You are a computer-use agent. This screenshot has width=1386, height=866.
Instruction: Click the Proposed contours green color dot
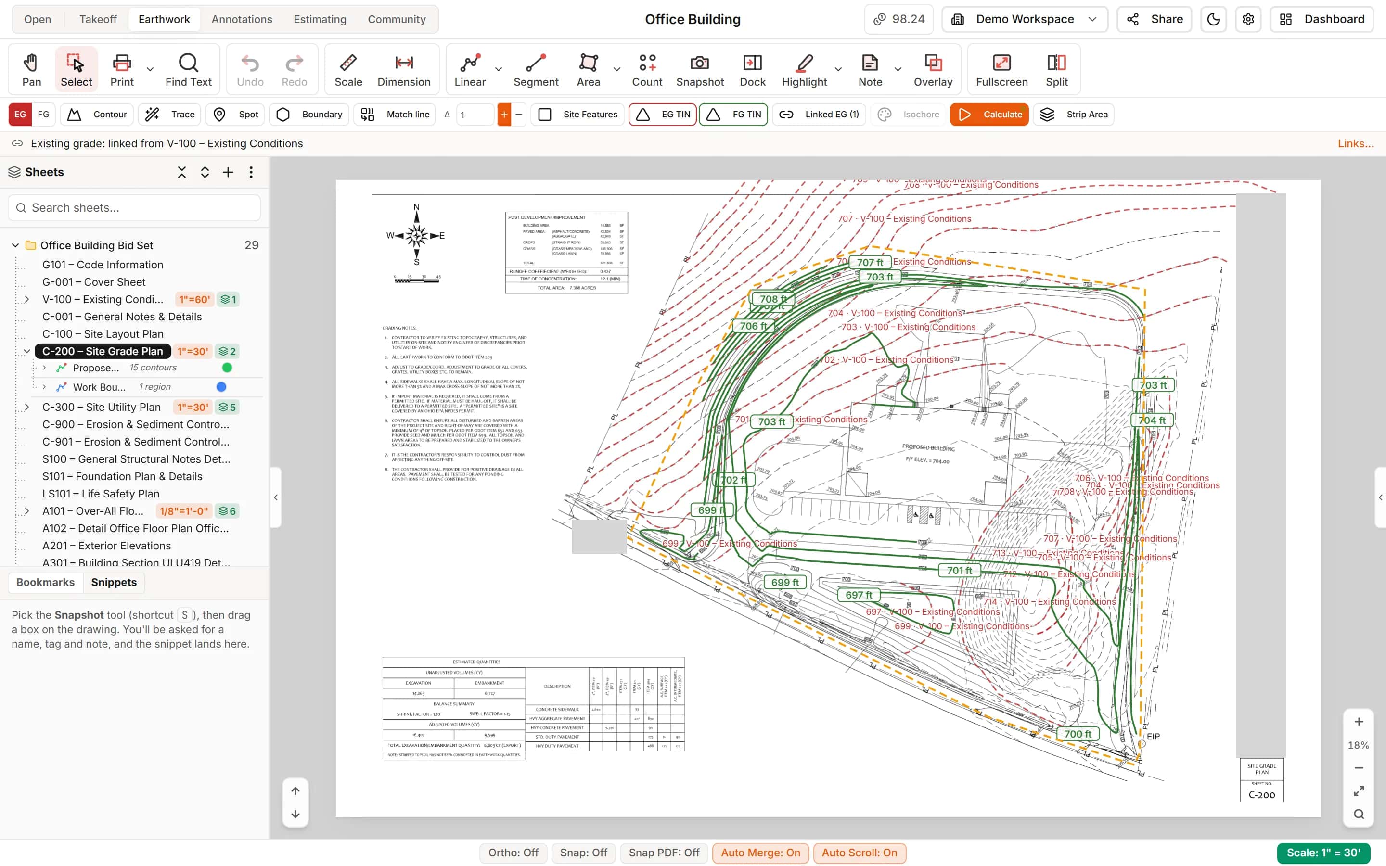pos(227,368)
